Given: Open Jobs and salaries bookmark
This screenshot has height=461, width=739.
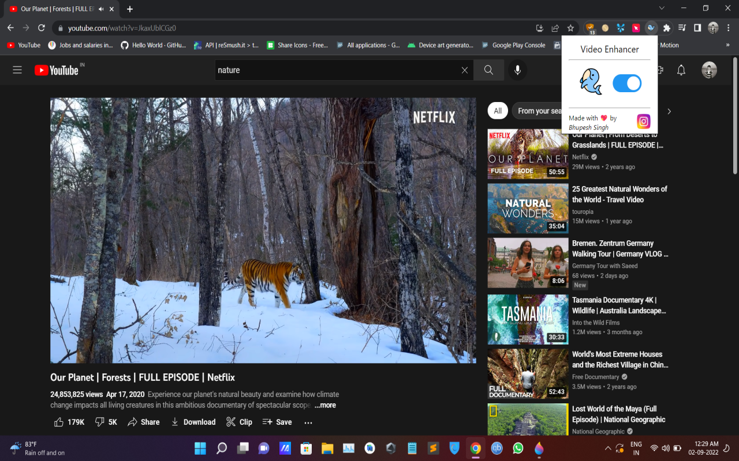Looking at the screenshot, I should pyautogui.click(x=80, y=45).
